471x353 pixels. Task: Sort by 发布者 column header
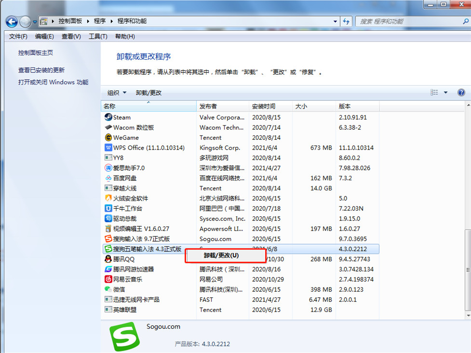click(x=223, y=107)
